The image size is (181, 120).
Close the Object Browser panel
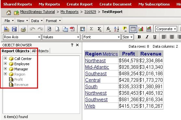point(77,45)
